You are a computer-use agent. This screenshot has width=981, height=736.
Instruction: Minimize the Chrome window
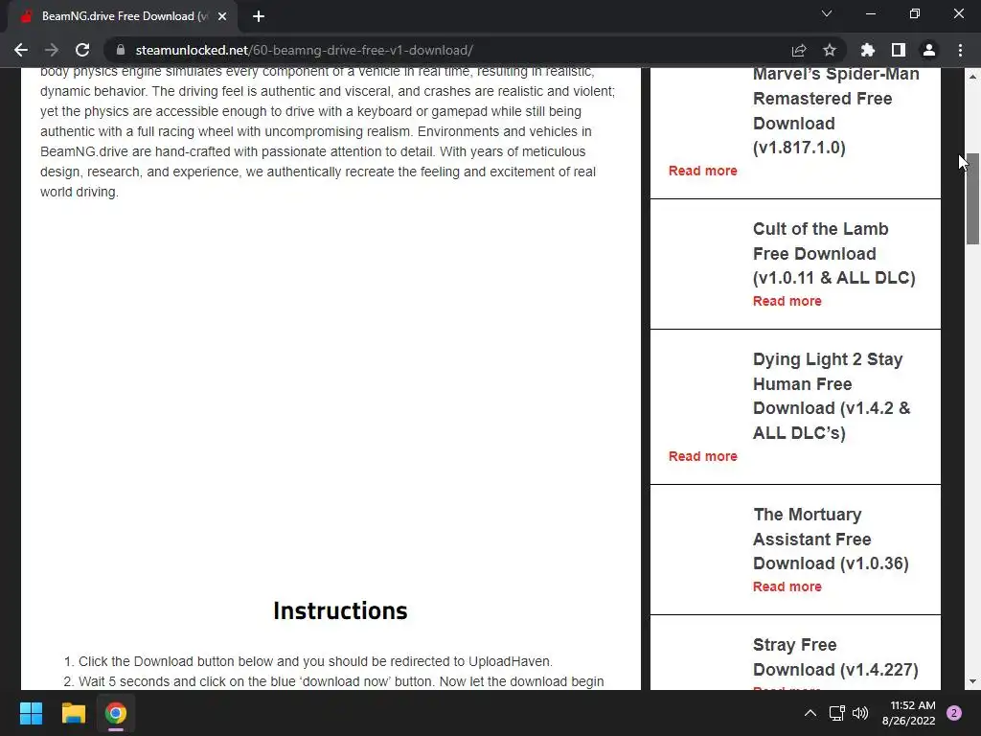(870, 13)
